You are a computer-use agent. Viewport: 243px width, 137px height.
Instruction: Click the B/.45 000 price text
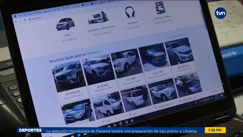click(x=158, y=73)
